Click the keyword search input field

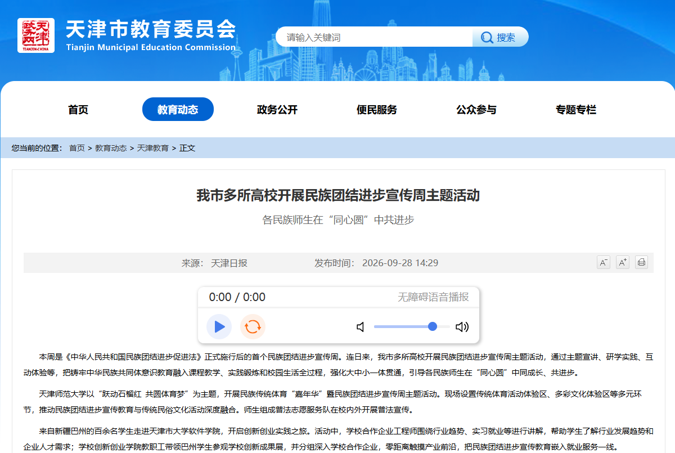(374, 37)
